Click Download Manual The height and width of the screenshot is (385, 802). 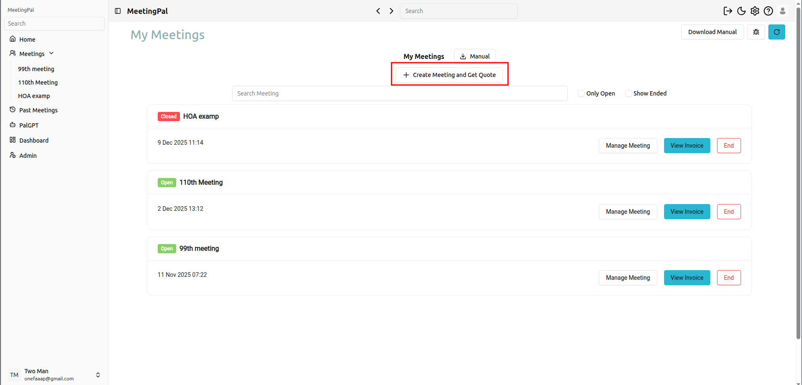[x=712, y=32]
